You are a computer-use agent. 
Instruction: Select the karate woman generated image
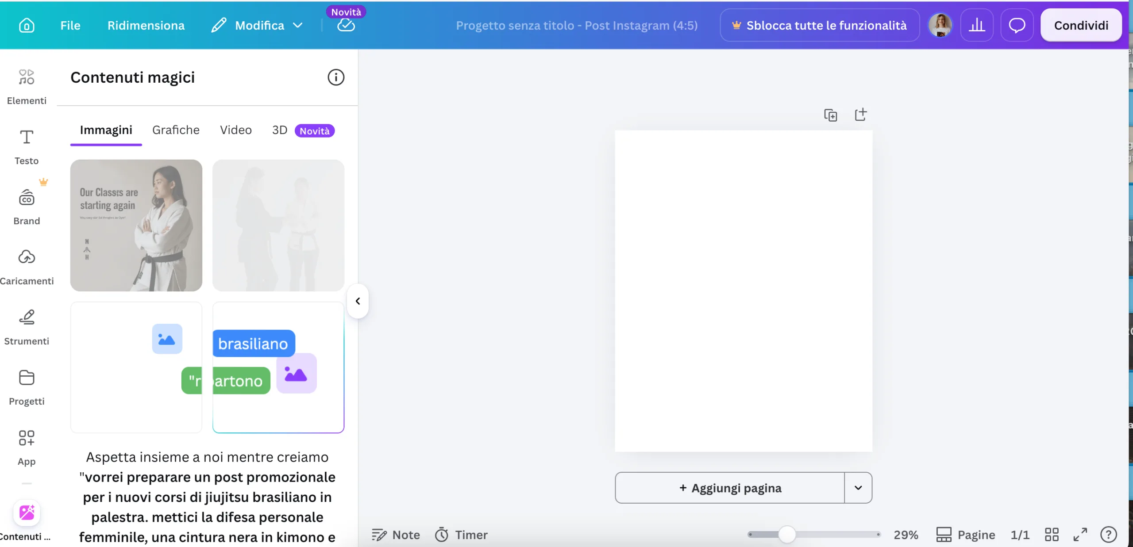point(136,226)
